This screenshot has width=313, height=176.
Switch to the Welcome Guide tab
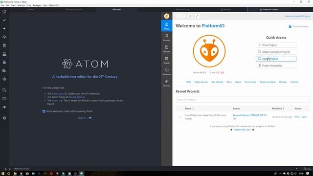pyautogui.click(x=182, y=9)
